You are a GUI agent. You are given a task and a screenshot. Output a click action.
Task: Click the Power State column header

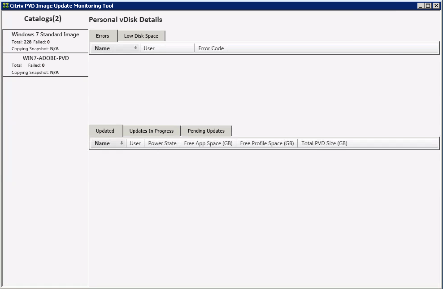162,143
